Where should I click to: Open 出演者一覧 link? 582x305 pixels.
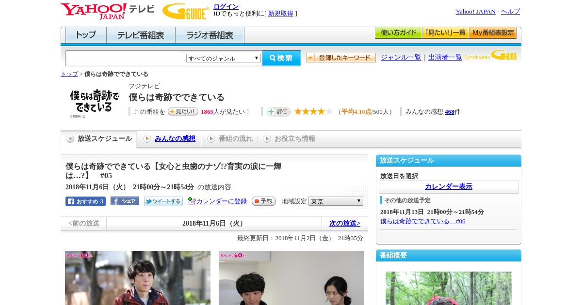click(x=445, y=57)
